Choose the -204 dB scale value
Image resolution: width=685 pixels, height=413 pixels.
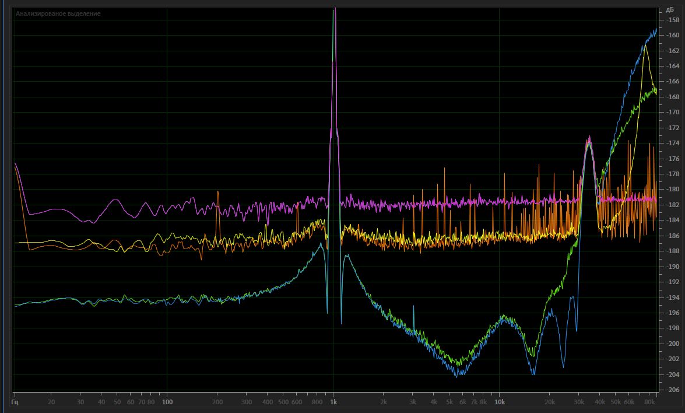(672, 374)
